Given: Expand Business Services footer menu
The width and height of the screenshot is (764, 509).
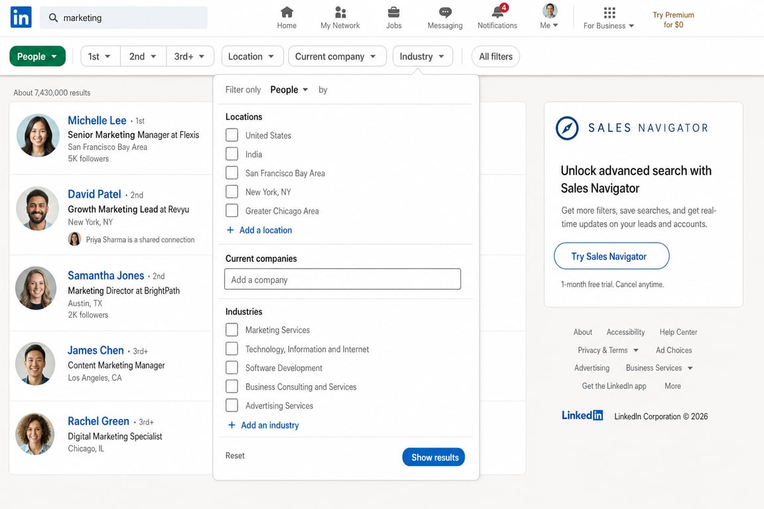Looking at the screenshot, I should pyautogui.click(x=659, y=368).
